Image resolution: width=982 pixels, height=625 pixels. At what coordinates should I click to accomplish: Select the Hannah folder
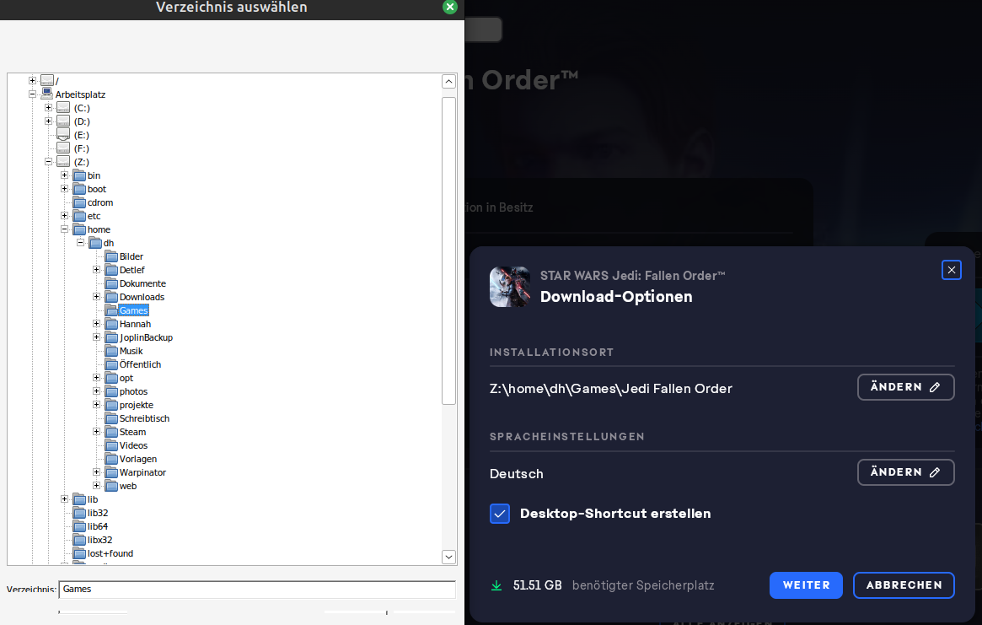click(x=135, y=324)
